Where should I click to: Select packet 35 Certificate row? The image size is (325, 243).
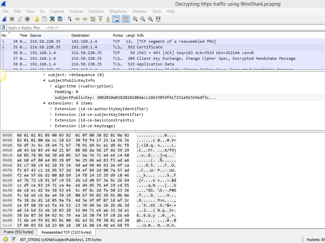[162, 47]
